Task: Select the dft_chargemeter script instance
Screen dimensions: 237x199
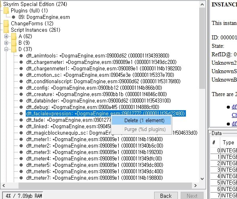Action: pos(101,62)
